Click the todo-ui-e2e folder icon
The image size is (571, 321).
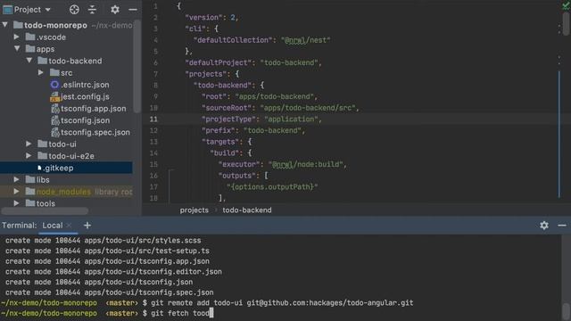[43, 155]
